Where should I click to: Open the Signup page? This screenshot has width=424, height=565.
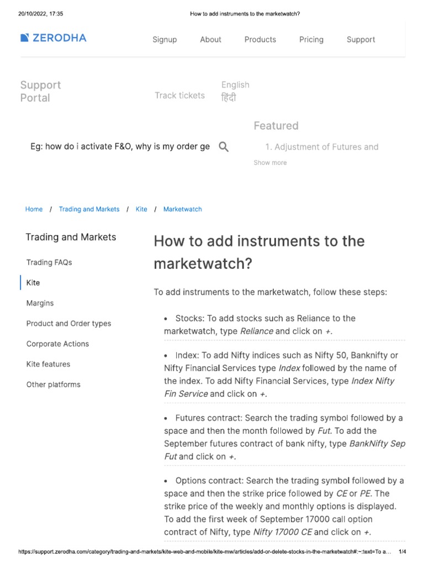(165, 40)
